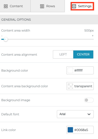Set content area alignment to LEFT
Screen dimensions: 98x139
click(x=63, y=54)
